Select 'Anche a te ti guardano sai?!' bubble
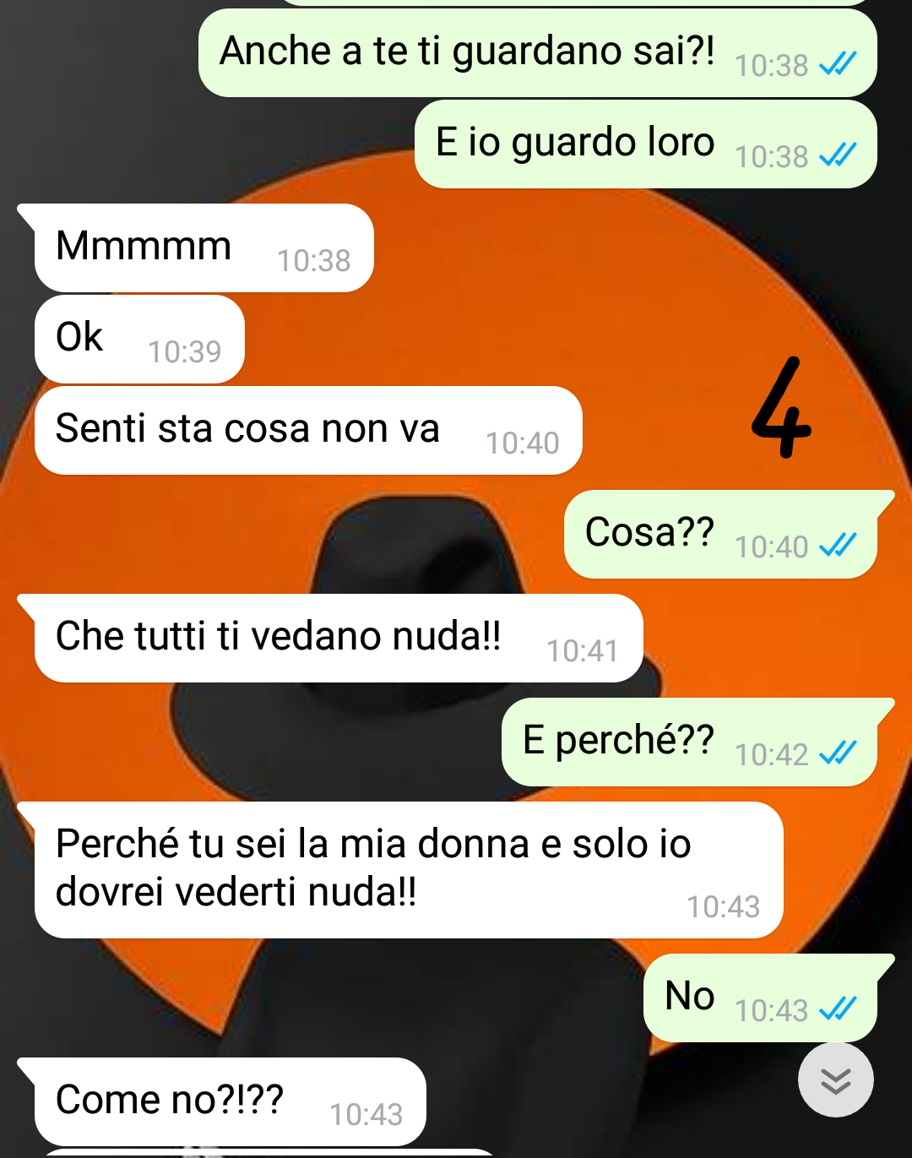The width and height of the screenshot is (912, 1158). point(538,52)
